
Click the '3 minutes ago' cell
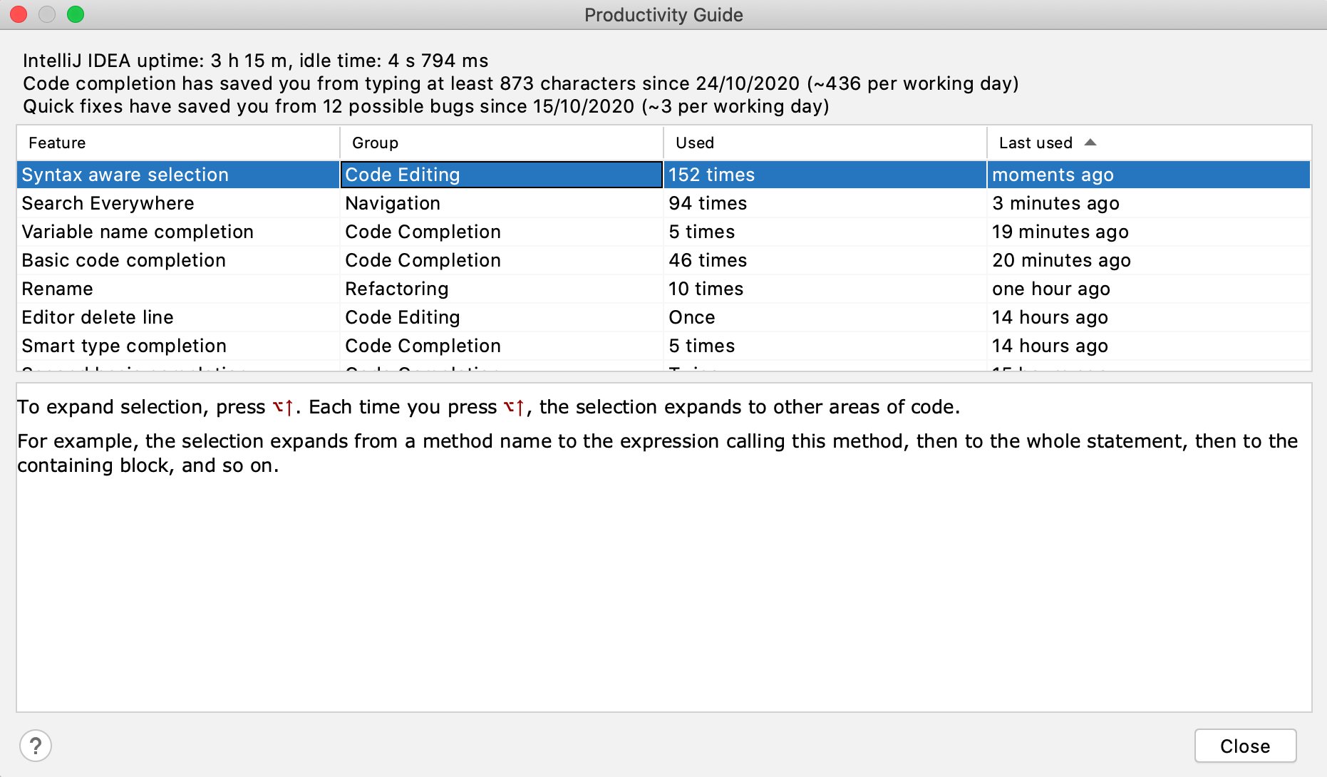[x=1149, y=203]
